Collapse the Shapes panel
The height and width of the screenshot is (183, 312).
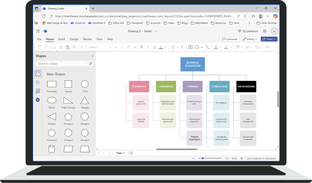(x=93, y=56)
